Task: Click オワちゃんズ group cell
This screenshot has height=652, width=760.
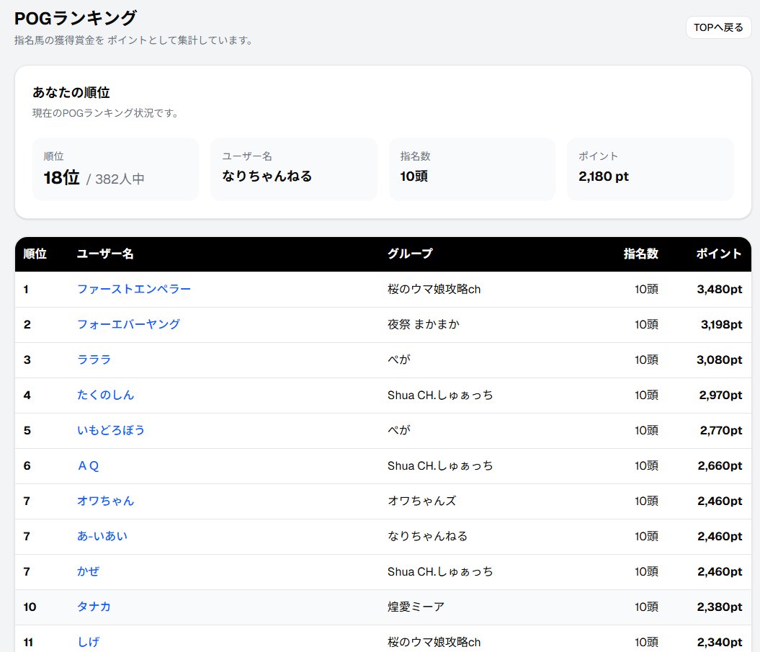Action: click(x=421, y=501)
